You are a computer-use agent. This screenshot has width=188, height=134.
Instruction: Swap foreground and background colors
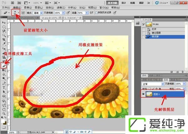[5, 117]
